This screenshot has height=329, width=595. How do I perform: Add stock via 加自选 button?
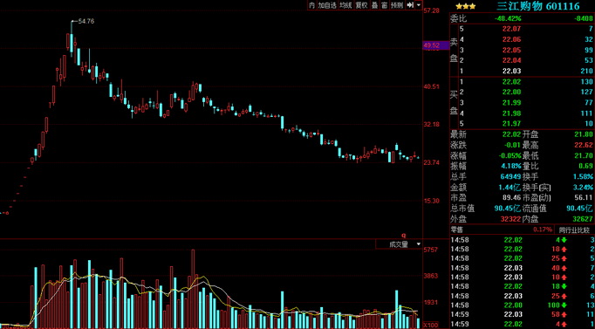(327, 5)
